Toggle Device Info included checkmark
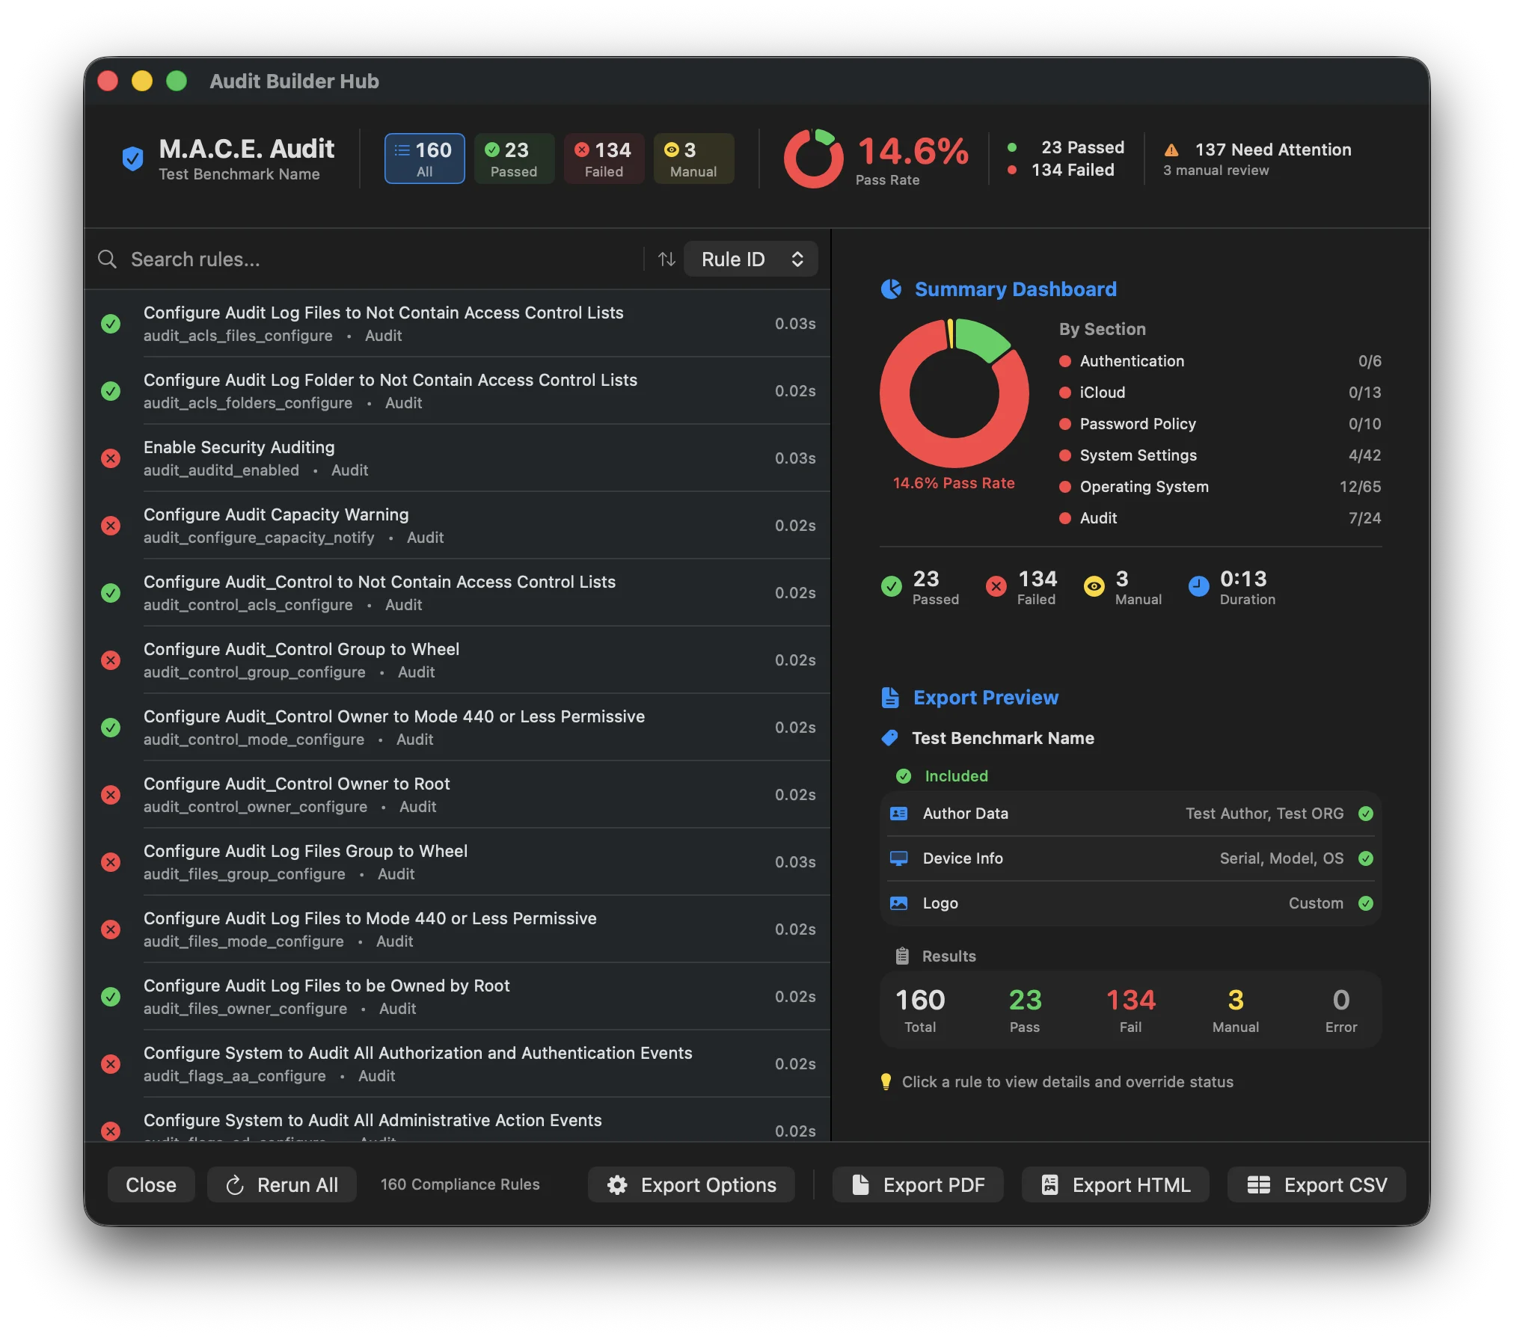This screenshot has width=1514, height=1337. pyautogui.click(x=1366, y=858)
